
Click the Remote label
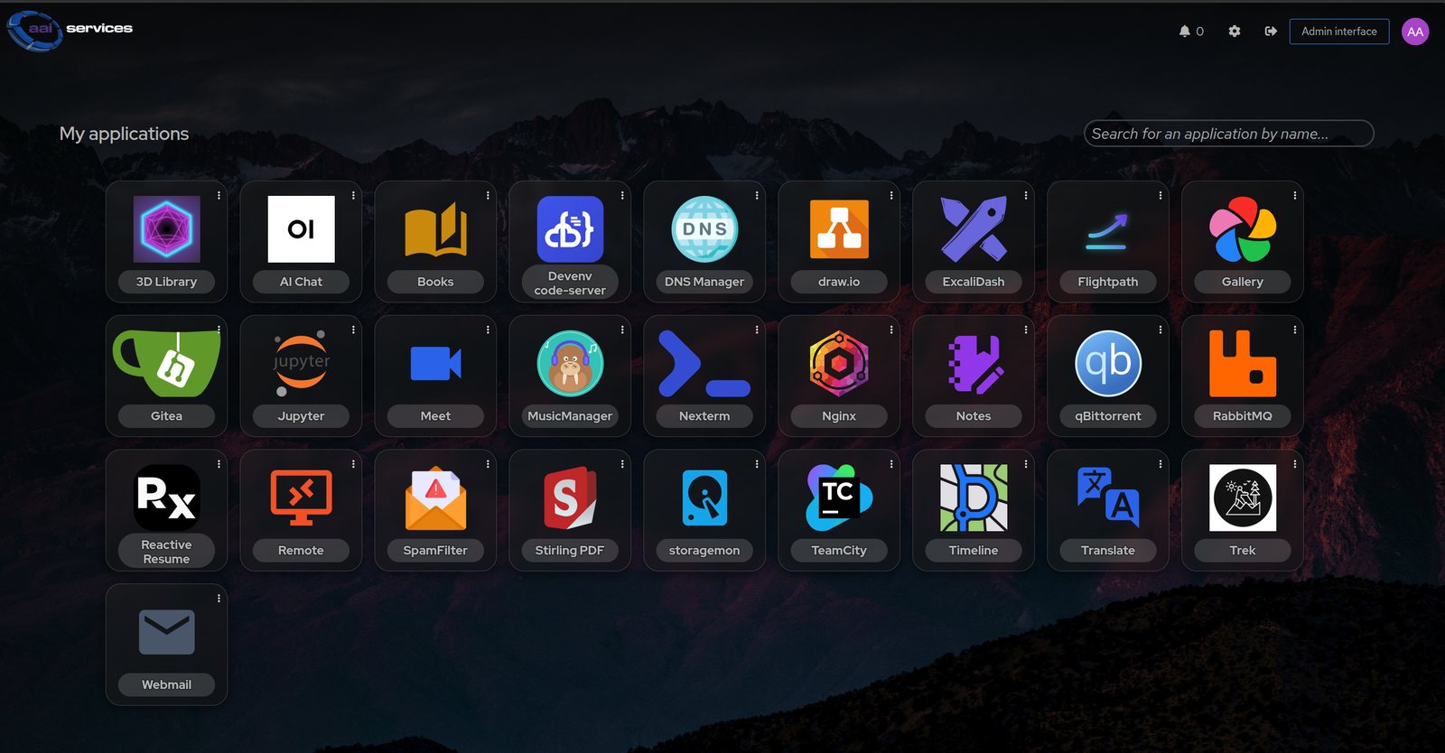tap(301, 551)
